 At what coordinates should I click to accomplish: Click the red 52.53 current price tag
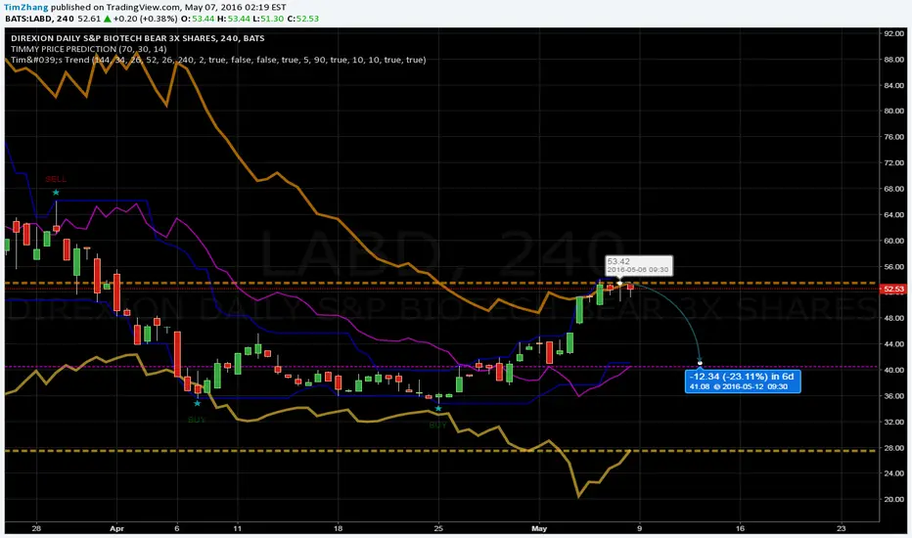(893, 290)
